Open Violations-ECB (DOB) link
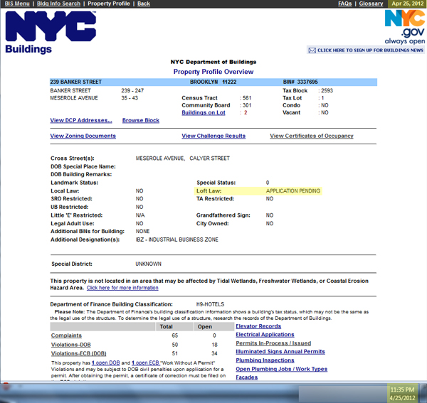Viewport: 427px width, 403px height. click(x=79, y=353)
